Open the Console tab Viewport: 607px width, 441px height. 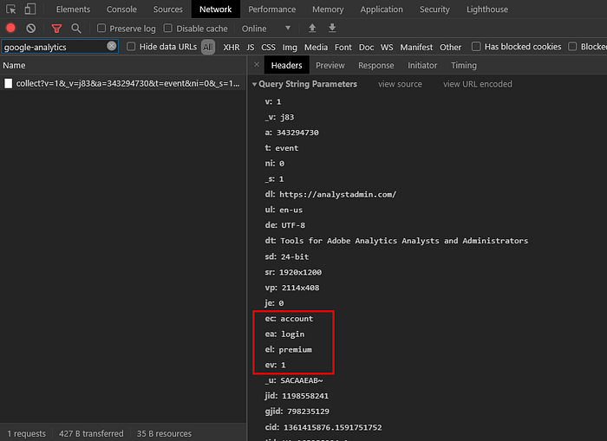tap(121, 10)
